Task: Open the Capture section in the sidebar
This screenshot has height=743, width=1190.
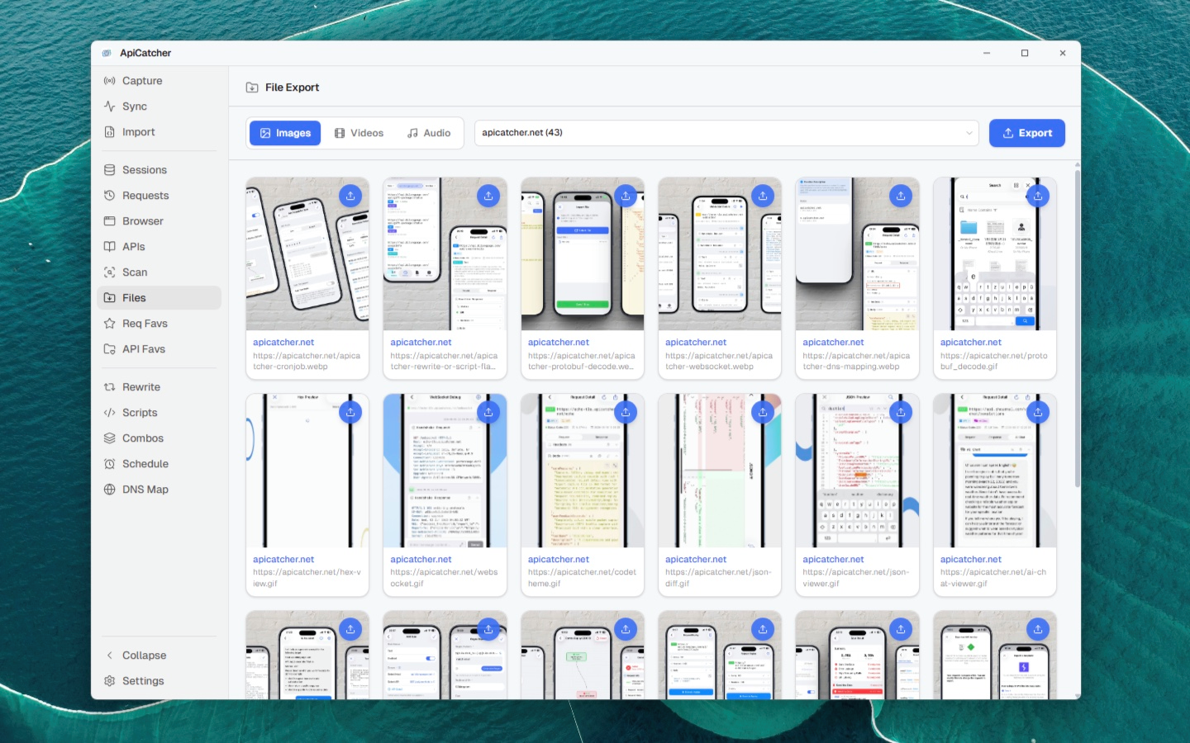Action: point(159,81)
